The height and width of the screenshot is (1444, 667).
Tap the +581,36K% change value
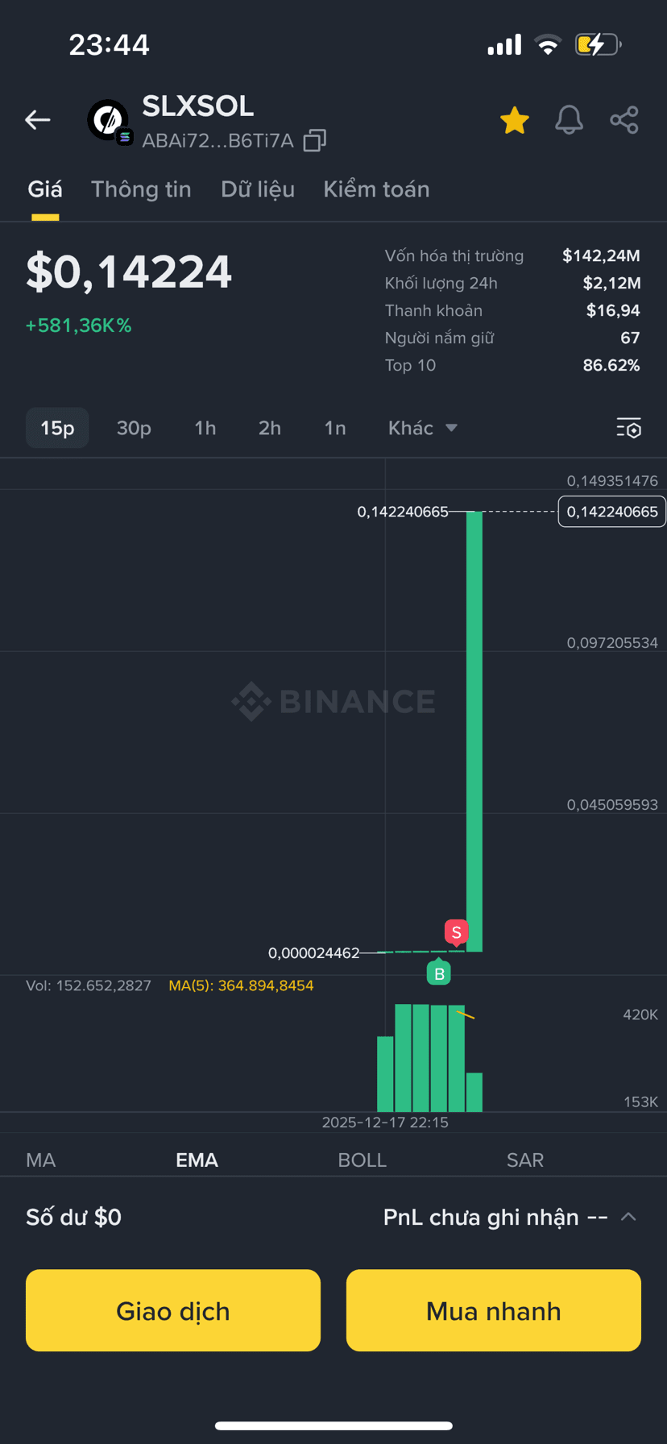(x=79, y=326)
